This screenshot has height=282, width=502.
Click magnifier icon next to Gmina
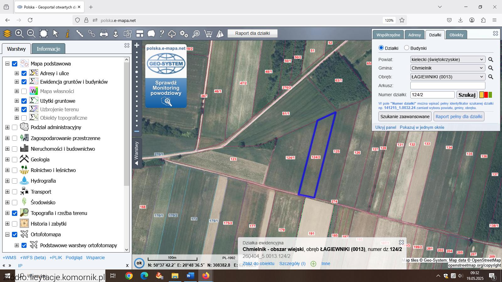pos(491,68)
